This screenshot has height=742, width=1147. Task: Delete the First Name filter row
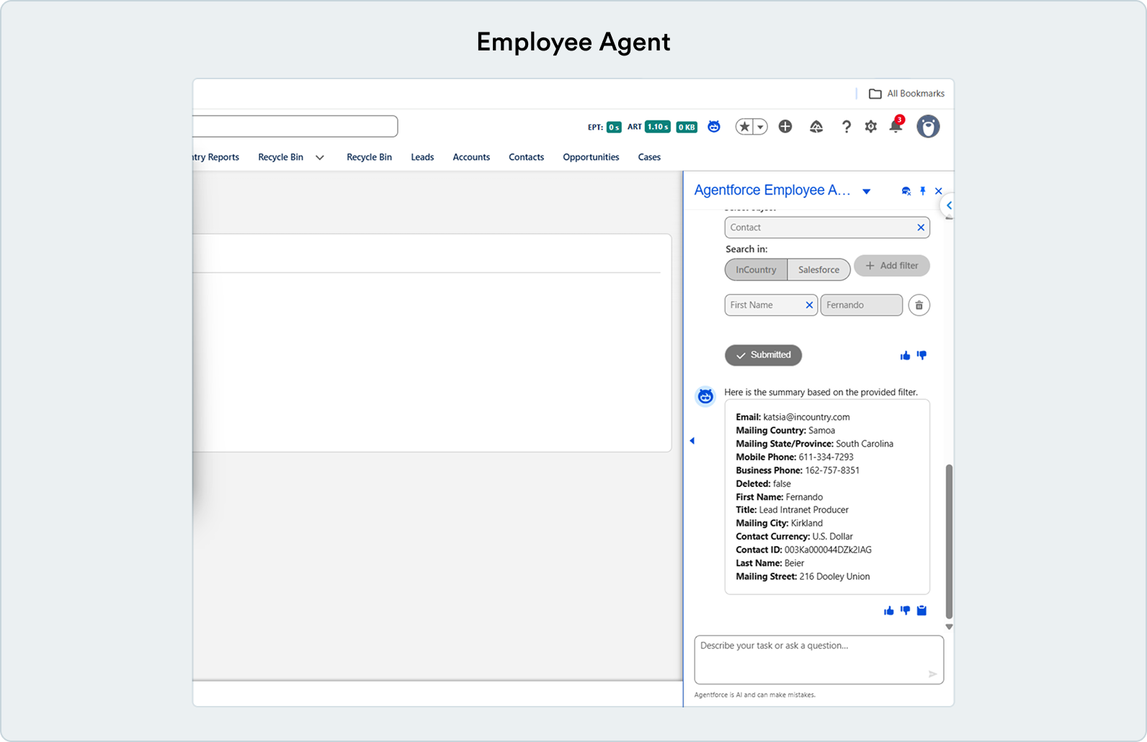click(919, 305)
